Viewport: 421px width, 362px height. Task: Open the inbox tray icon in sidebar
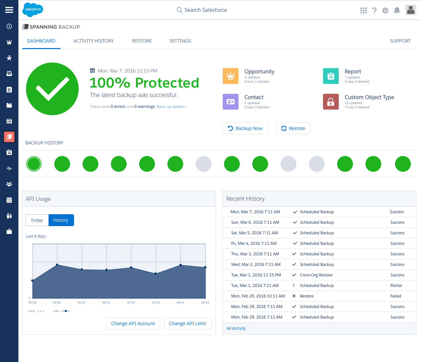point(9,74)
